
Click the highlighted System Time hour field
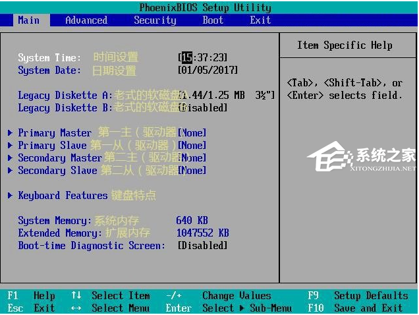186,57
